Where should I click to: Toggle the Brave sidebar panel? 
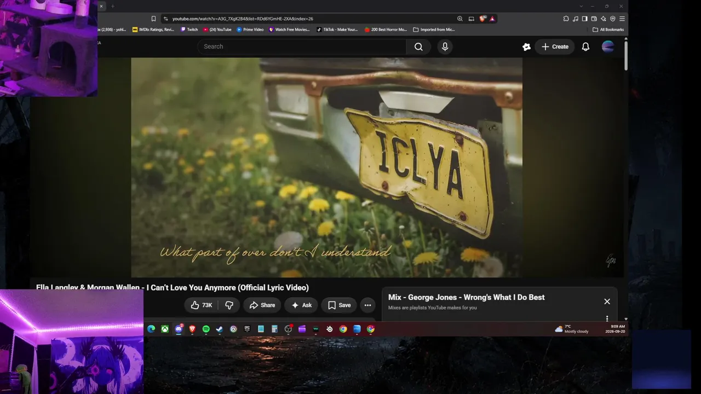click(x=584, y=19)
